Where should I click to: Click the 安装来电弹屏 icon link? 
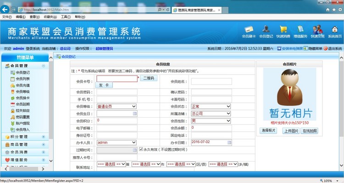tap(290, 48)
